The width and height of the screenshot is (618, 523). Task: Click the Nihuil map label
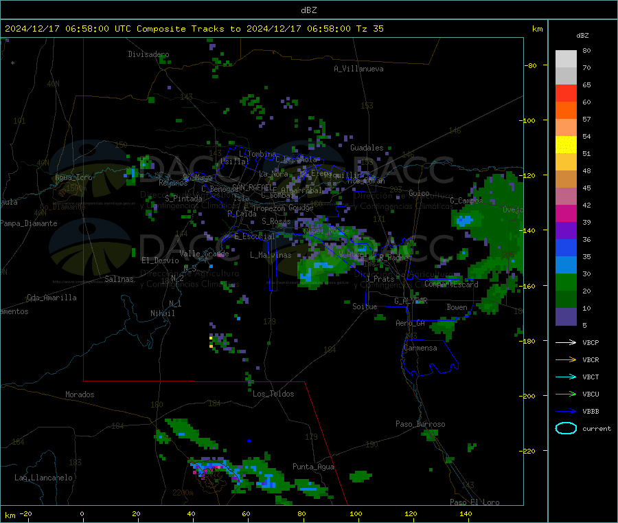pos(162,313)
